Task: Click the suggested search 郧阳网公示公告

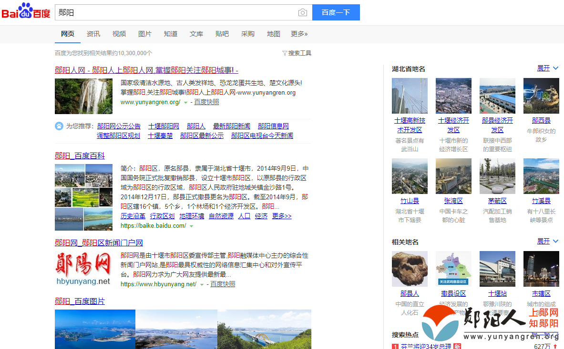Action: click(x=119, y=126)
